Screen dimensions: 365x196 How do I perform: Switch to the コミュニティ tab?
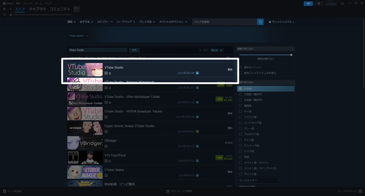60,9
